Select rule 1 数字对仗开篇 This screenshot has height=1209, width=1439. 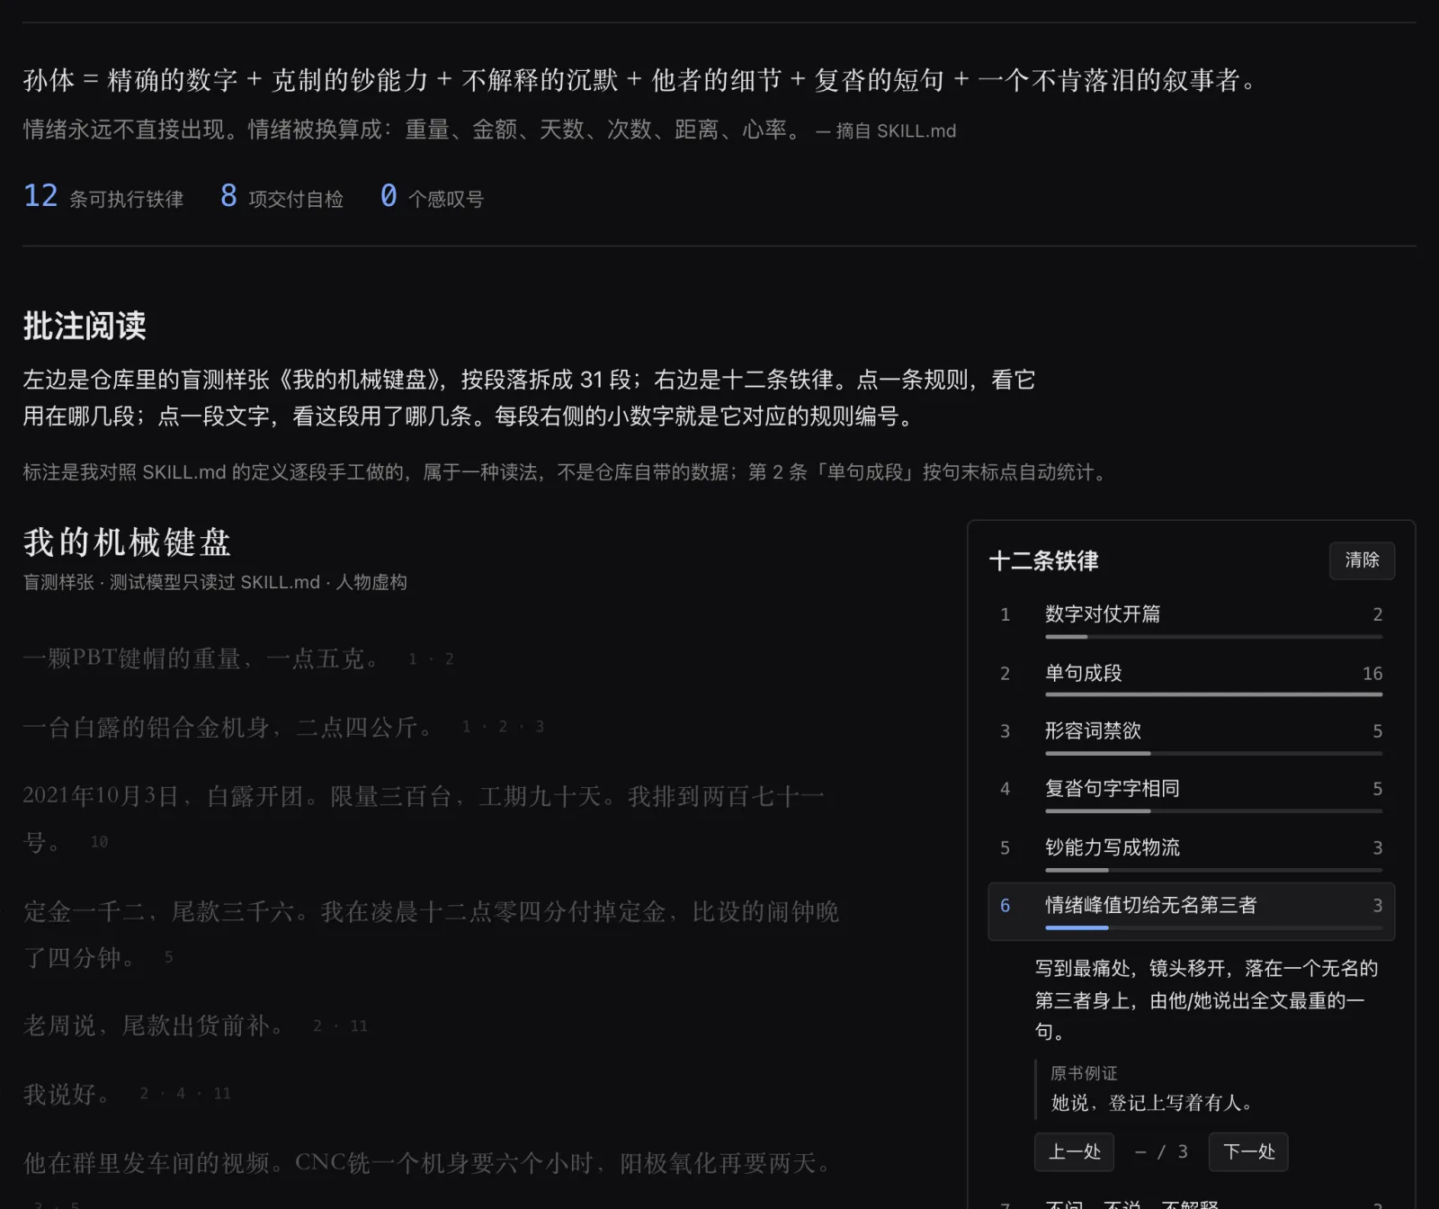(1191, 619)
